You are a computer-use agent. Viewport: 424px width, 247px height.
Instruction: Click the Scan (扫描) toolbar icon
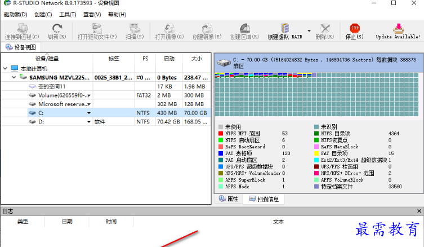pyautogui.click(x=135, y=28)
